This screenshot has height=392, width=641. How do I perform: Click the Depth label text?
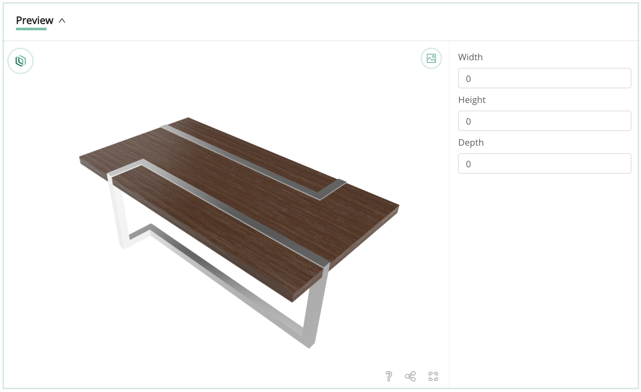tap(471, 143)
